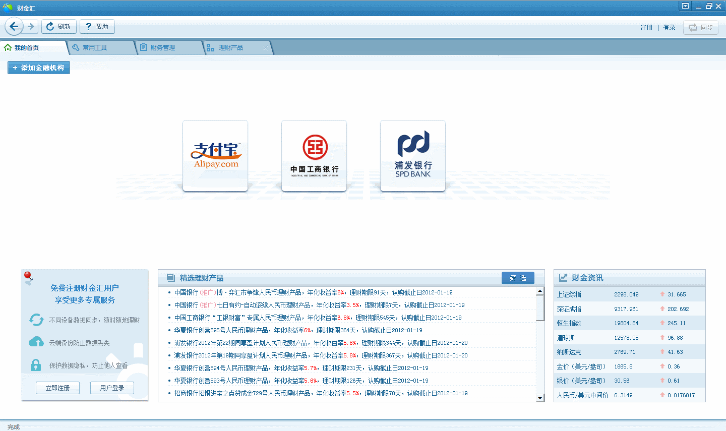Switch to the 常用工具 tab
The height and width of the screenshot is (431, 726).
click(x=102, y=47)
